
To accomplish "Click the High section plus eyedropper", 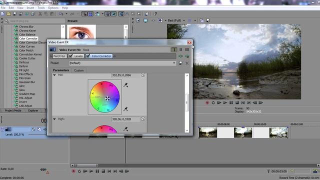I will pos(125,129).
